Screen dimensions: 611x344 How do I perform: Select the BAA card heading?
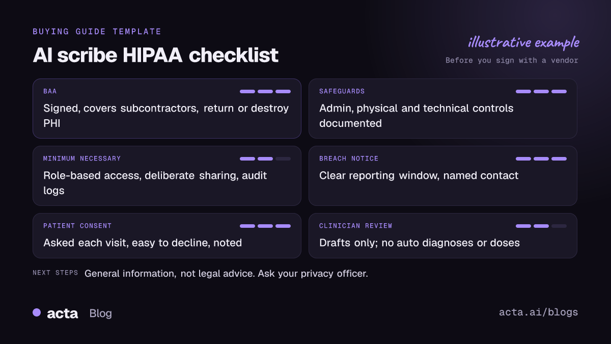[x=50, y=92]
